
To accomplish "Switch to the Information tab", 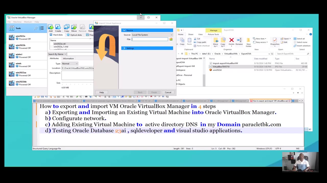I will pyautogui.click(x=68, y=58).
